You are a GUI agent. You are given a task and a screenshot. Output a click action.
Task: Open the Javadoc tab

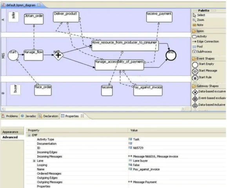(x=28, y=116)
